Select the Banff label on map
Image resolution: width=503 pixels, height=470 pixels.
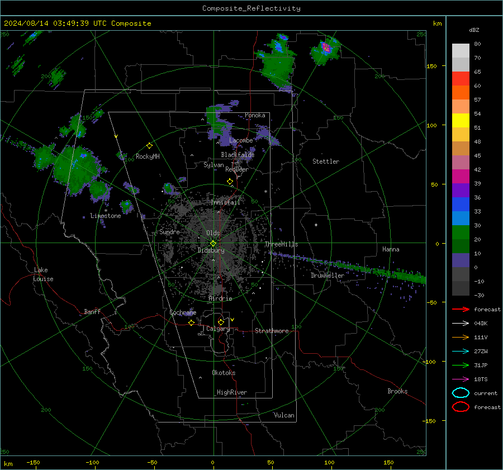92,311
